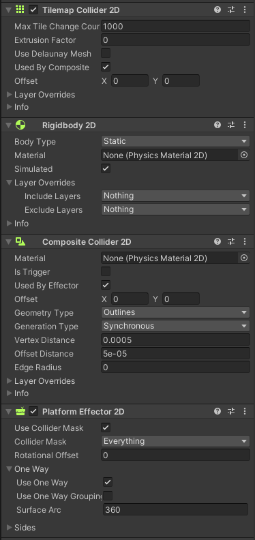Screen dimensions: 255x540
Task: Open the Collider Mask dropdown
Action: click(175, 441)
